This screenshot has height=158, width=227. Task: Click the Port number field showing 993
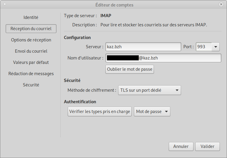[x=204, y=47]
